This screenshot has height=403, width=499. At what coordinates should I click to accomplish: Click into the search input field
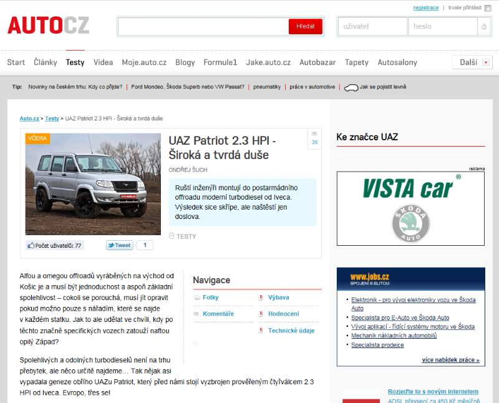click(203, 26)
